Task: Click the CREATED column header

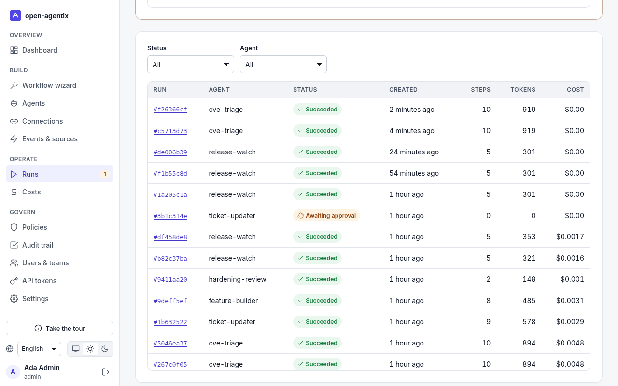Action: point(404,90)
